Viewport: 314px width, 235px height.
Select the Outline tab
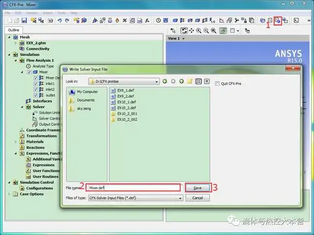click(13, 30)
